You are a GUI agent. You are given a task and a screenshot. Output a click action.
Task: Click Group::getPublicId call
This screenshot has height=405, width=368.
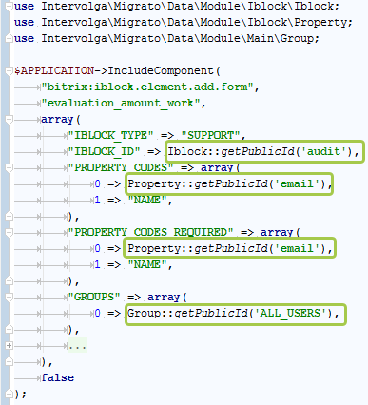230,313
